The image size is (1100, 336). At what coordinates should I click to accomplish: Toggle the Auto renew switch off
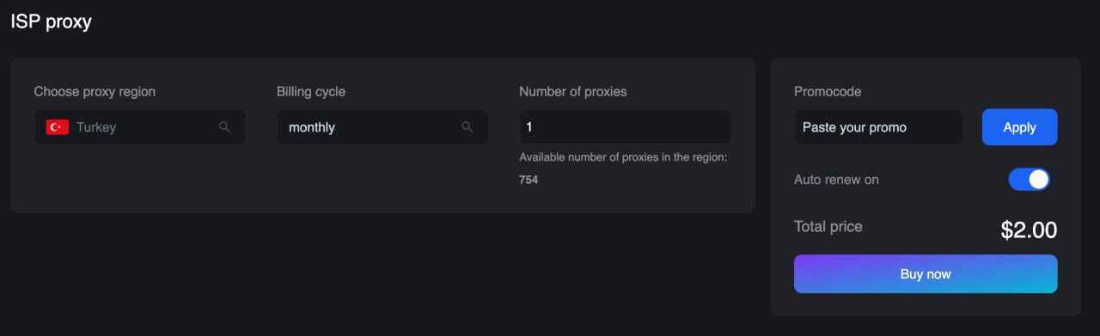[1029, 180]
